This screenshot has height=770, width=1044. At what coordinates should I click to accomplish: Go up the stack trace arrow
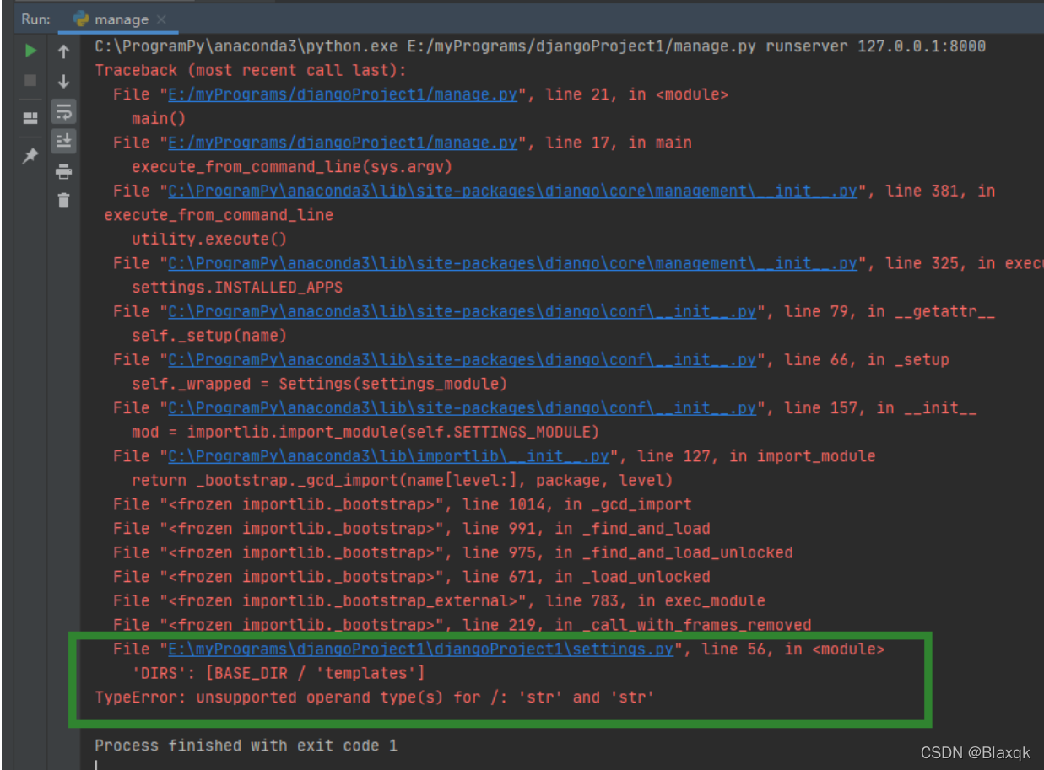[63, 51]
